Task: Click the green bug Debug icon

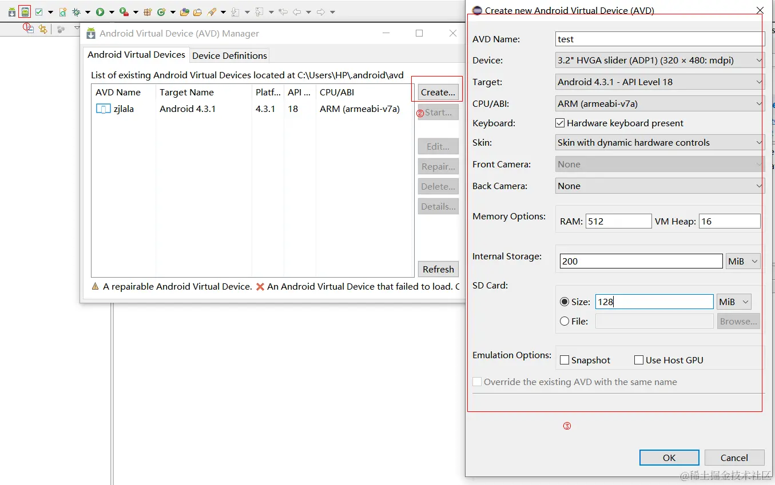Action: tap(75, 12)
